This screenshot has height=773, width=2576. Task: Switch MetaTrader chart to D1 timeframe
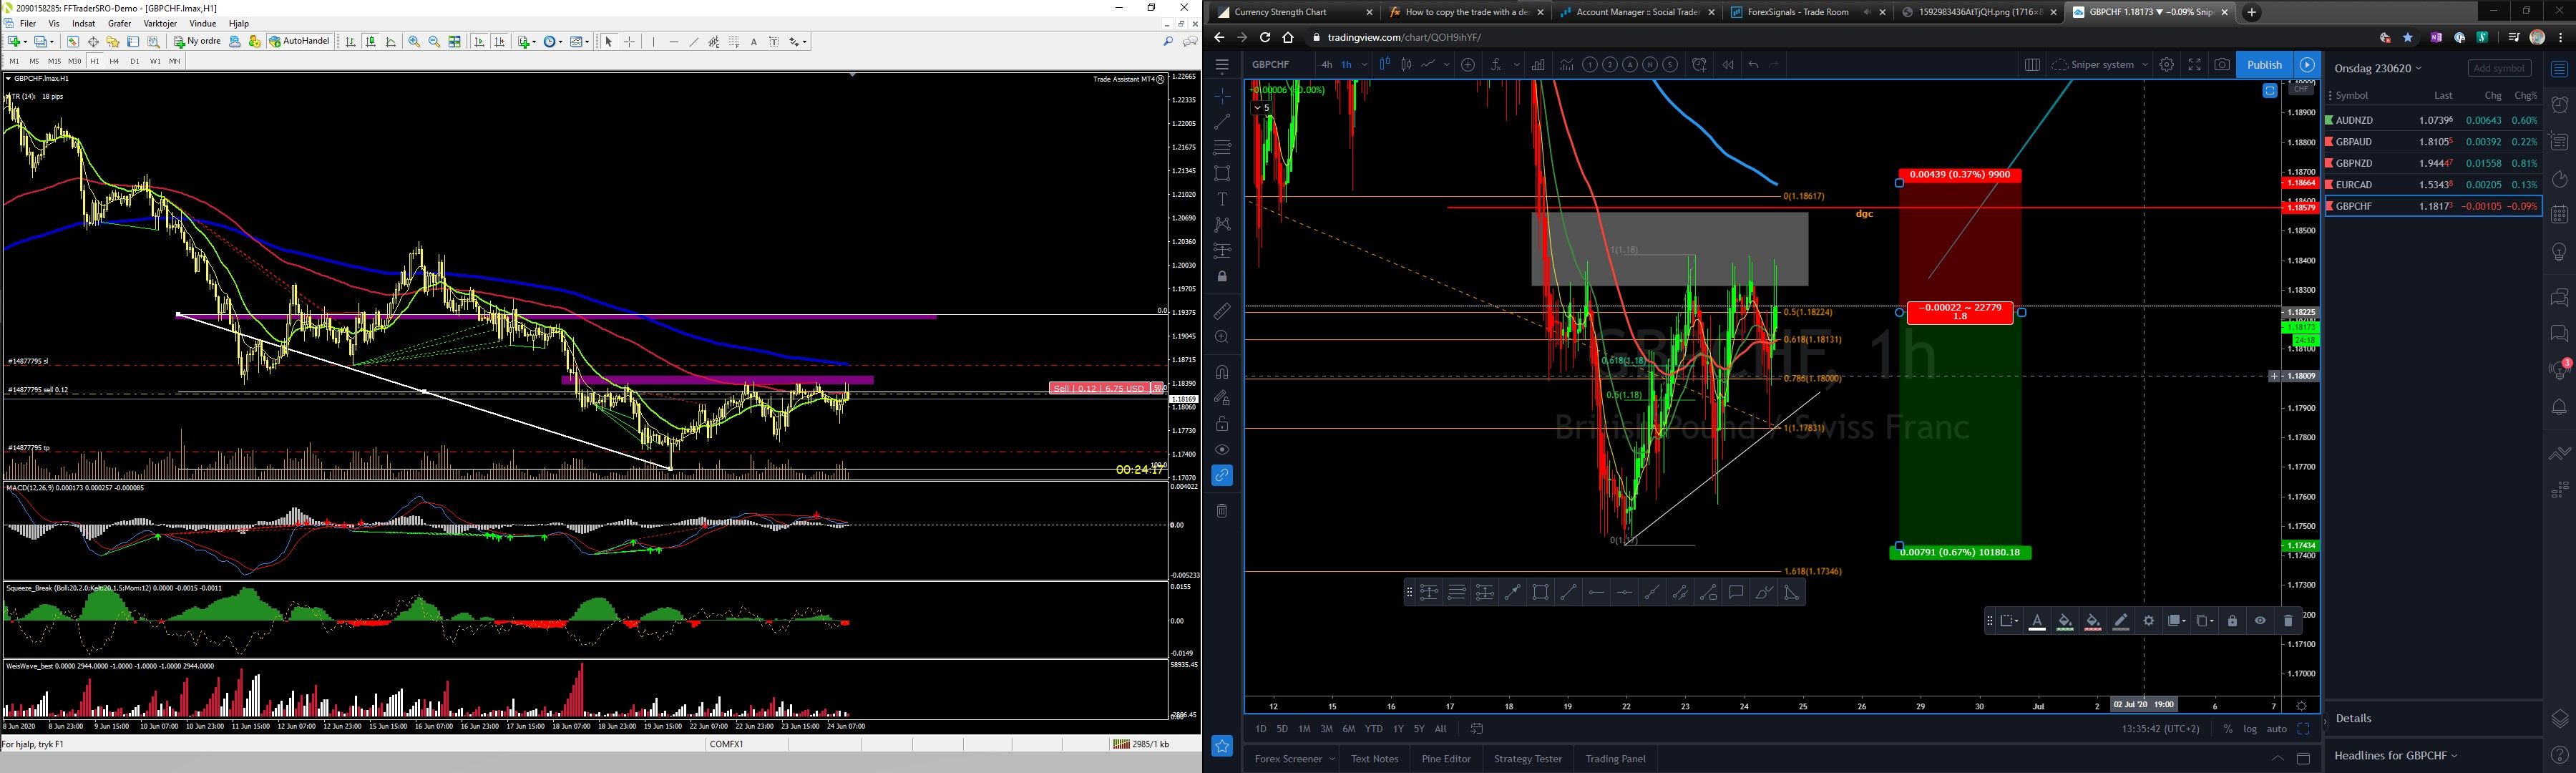point(134,61)
